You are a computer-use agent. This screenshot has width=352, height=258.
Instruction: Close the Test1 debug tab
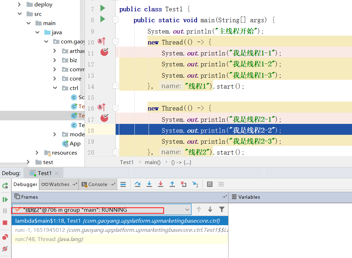(57, 173)
